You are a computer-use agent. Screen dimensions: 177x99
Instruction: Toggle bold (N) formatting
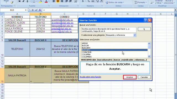click(x=19, y=1)
